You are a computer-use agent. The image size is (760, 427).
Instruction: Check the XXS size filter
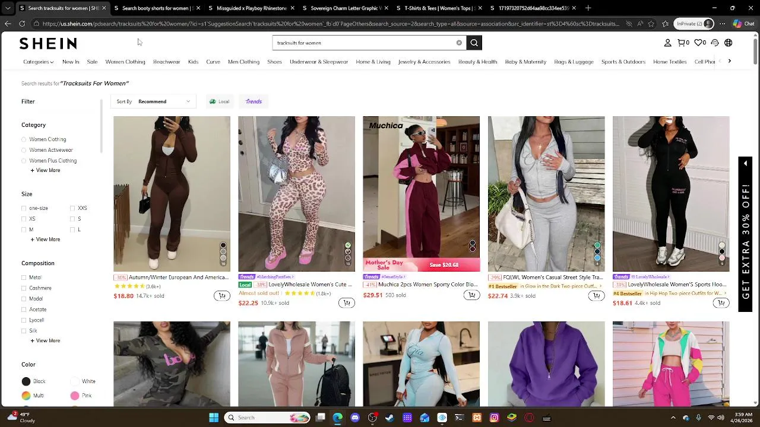[x=72, y=208]
